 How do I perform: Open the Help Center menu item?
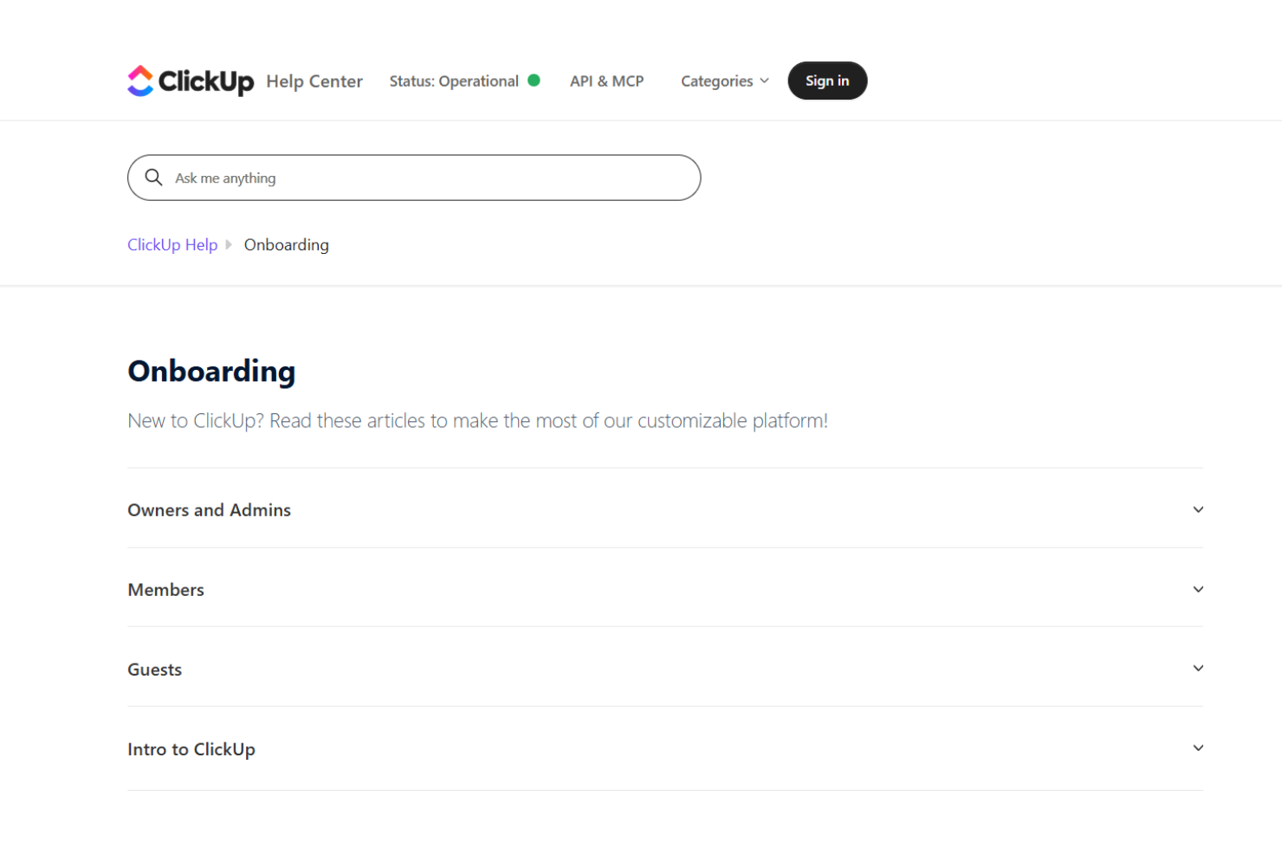[314, 81]
